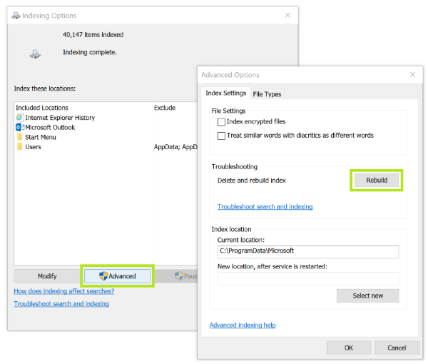Open Advanced indexing options button
Screen dimensions: 428x364
tap(117, 276)
